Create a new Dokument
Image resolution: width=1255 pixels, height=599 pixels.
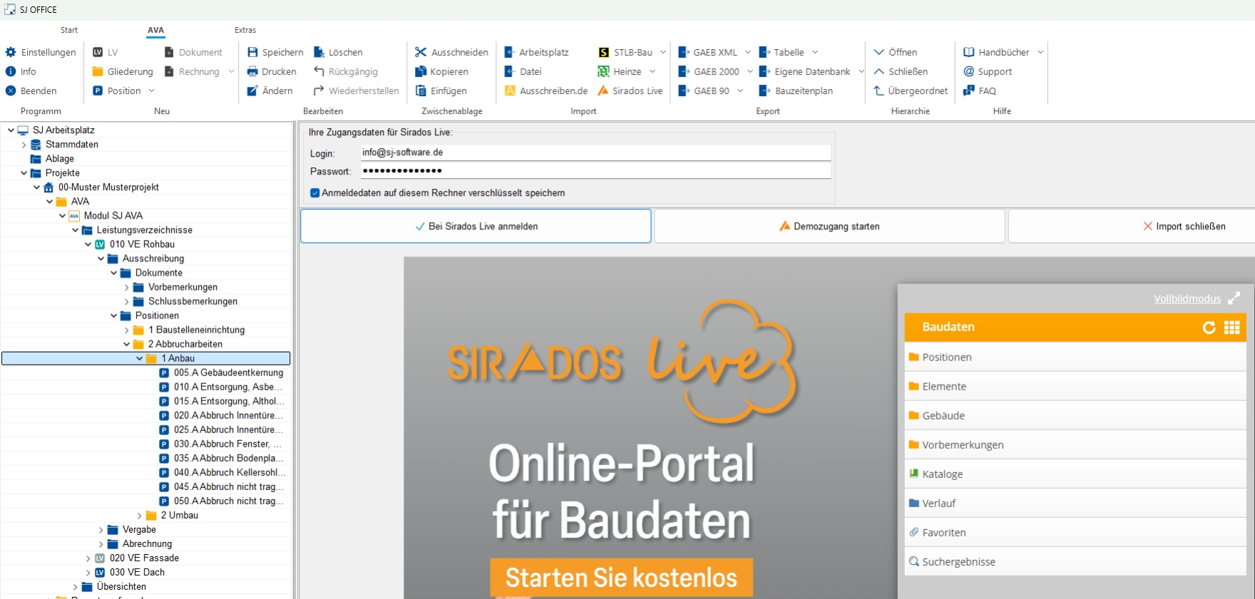193,52
